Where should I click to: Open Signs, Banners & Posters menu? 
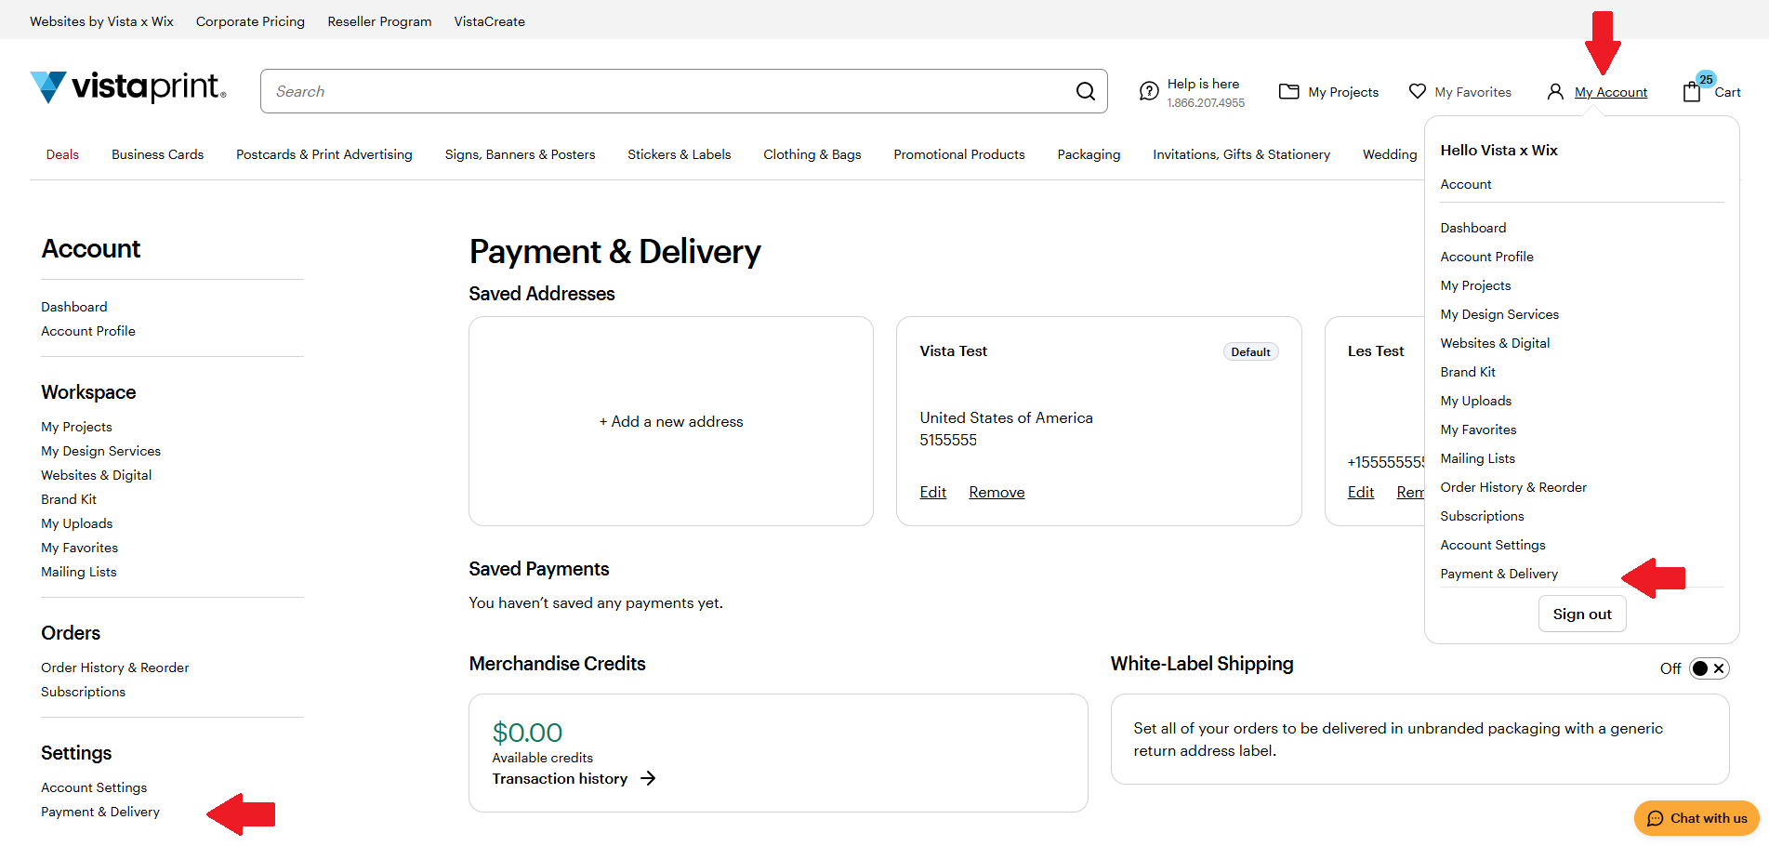pos(520,154)
